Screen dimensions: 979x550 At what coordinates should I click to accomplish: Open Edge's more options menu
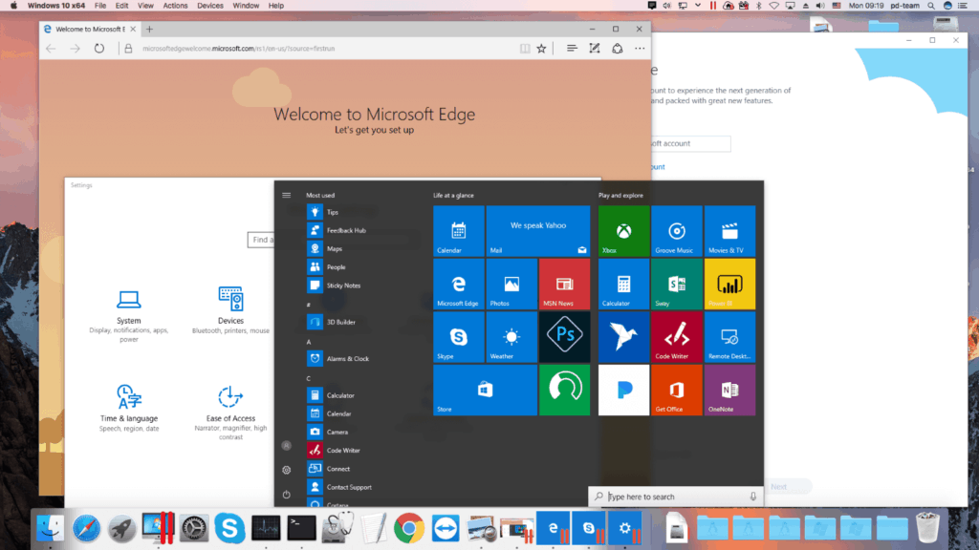pyautogui.click(x=639, y=48)
